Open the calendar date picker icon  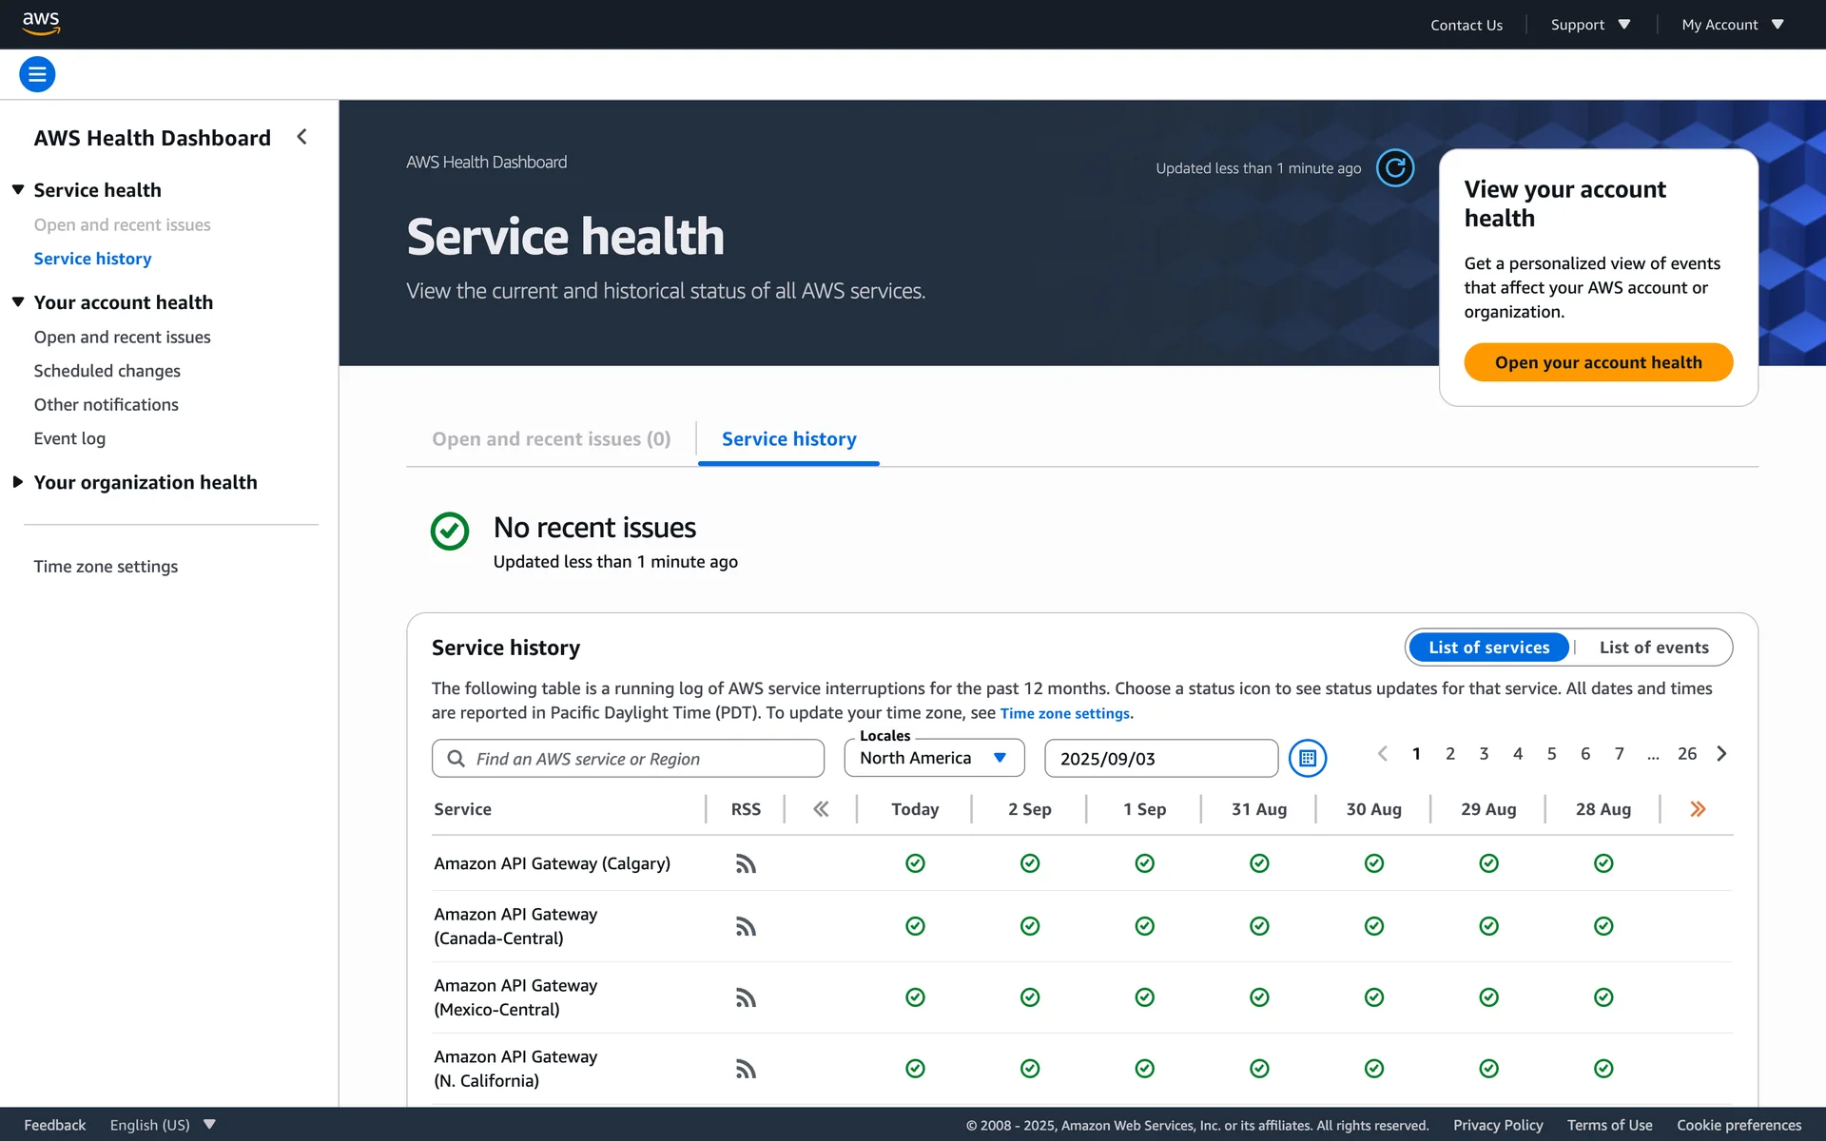(x=1307, y=758)
